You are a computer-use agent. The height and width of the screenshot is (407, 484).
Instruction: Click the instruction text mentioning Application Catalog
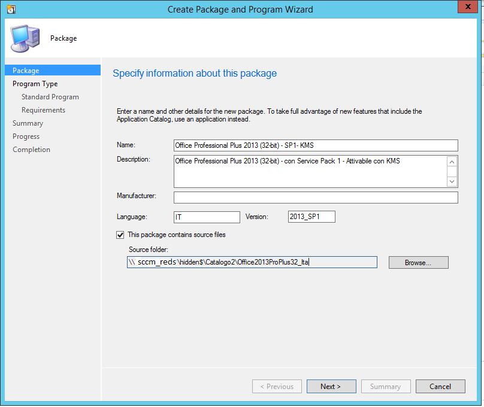[269, 116]
